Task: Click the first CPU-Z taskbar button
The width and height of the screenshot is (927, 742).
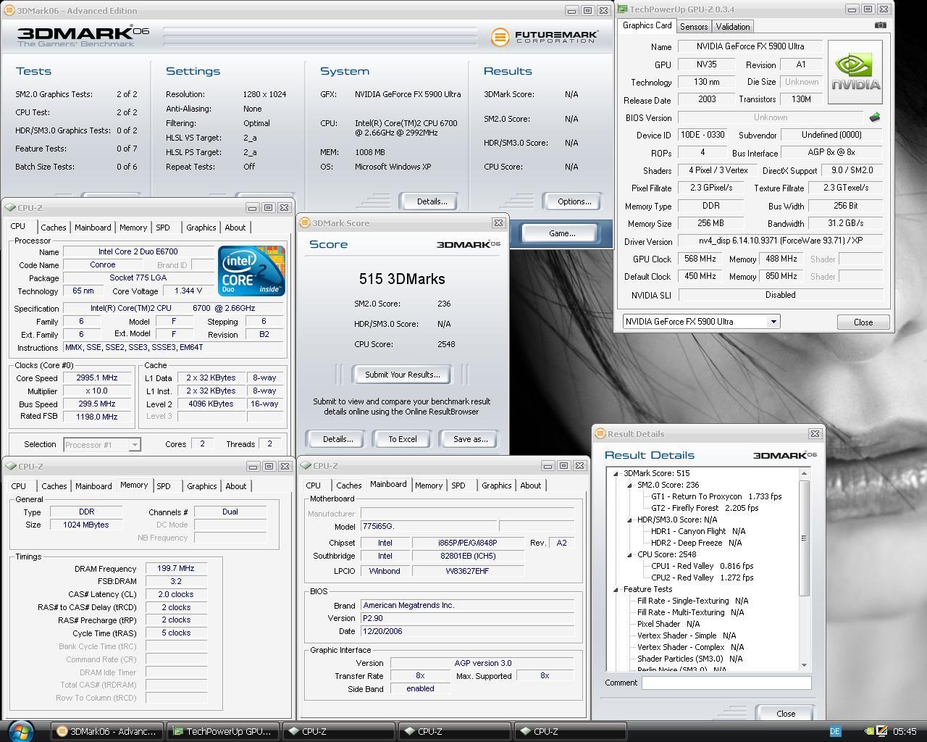Action: 339,731
